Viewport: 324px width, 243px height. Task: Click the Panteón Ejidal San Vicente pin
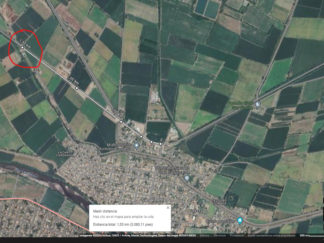258,105
